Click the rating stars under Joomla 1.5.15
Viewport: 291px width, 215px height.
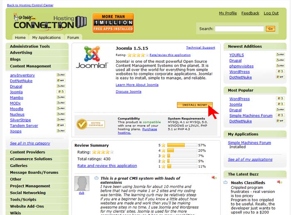138,55
